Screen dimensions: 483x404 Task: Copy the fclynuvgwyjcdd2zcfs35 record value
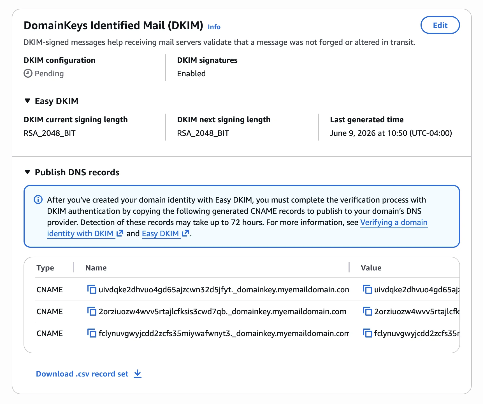[367, 333]
